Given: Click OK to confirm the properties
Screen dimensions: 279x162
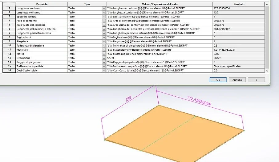Looking at the screenshot, I should tap(218, 80).
